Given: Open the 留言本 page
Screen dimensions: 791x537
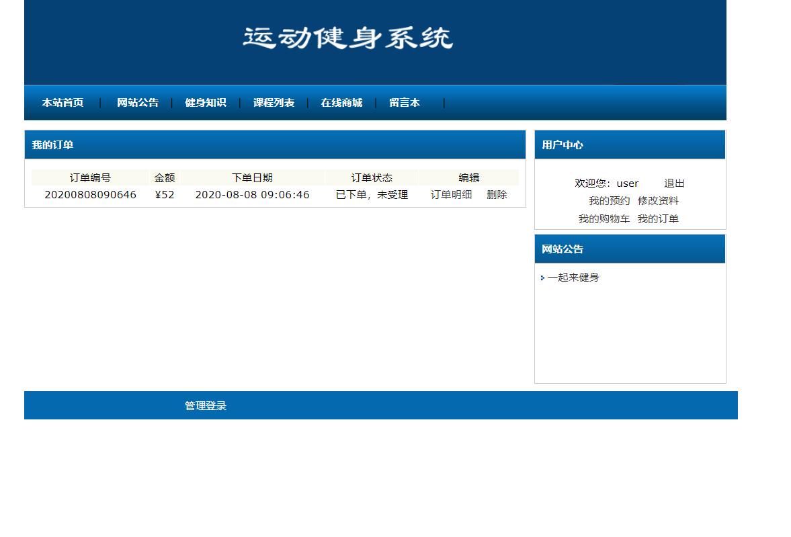Looking at the screenshot, I should 404,103.
